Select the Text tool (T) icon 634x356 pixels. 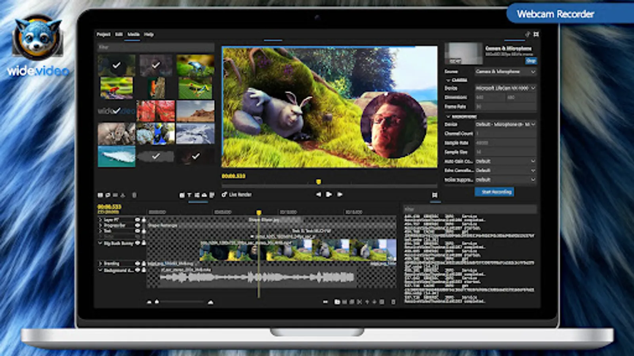coord(189,195)
